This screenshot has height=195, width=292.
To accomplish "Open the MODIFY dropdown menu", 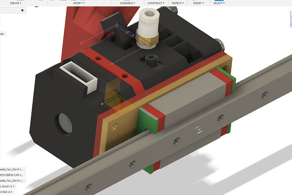I will [79, 3].
